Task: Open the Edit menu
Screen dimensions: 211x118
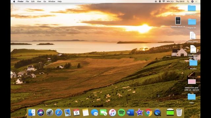Action: [33, 1]
